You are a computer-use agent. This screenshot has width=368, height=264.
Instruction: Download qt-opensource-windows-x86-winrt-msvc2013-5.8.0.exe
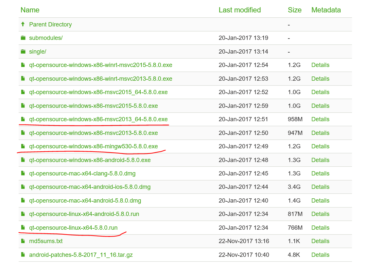click(101, 78)
